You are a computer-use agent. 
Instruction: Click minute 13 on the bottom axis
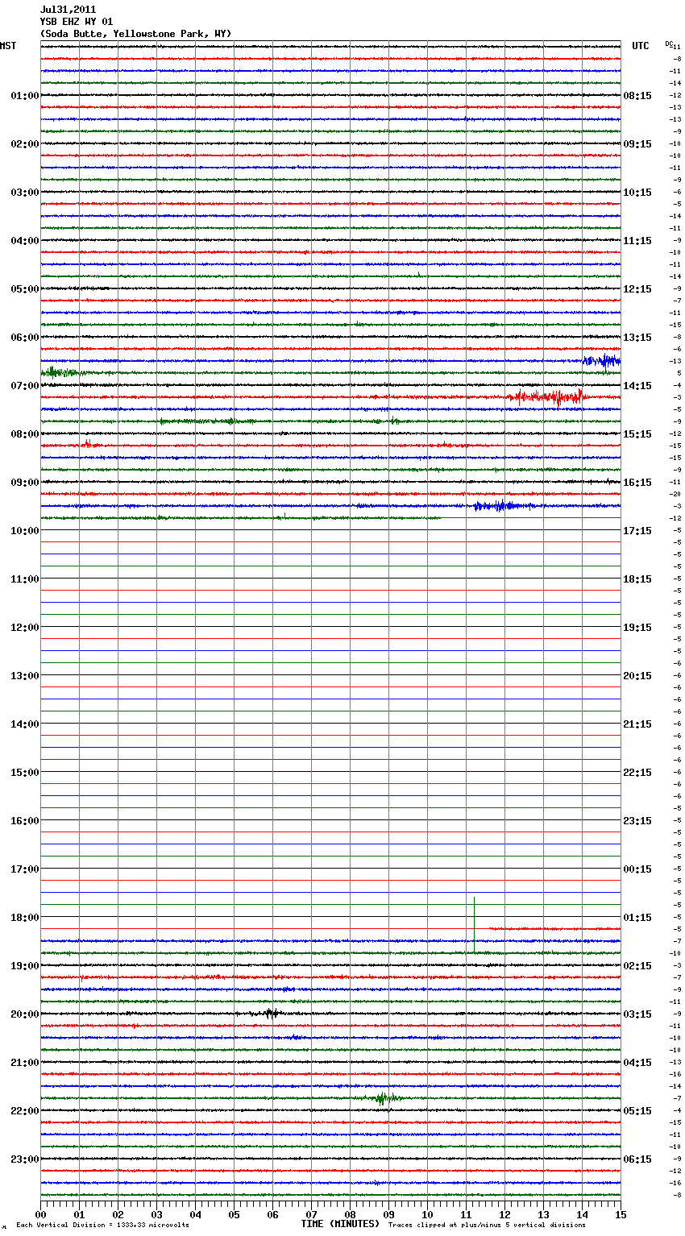point(543,1214)
